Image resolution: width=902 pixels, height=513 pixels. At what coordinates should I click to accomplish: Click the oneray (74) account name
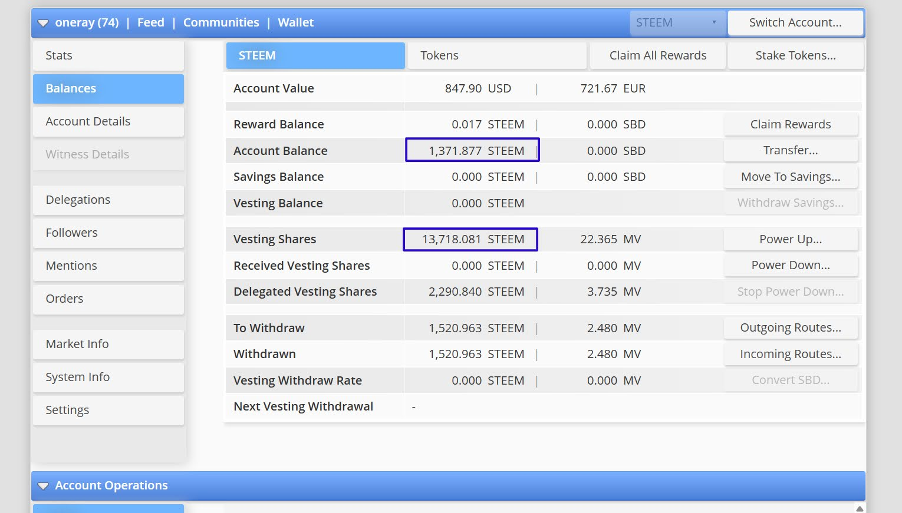pyautogui.click(x=87, y=22)
